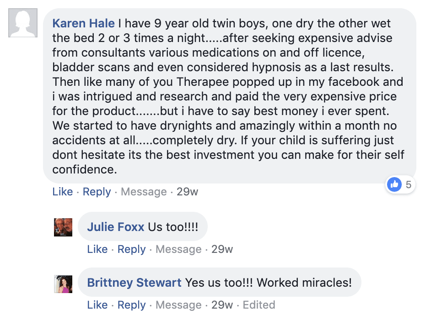View edit history via the Edited label
Screen dimensions: 431x315
pyautogui.click(x=259, y=305)
